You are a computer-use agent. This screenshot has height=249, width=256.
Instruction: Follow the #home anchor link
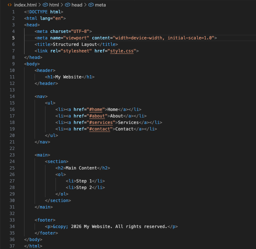[x=96, y=110]
